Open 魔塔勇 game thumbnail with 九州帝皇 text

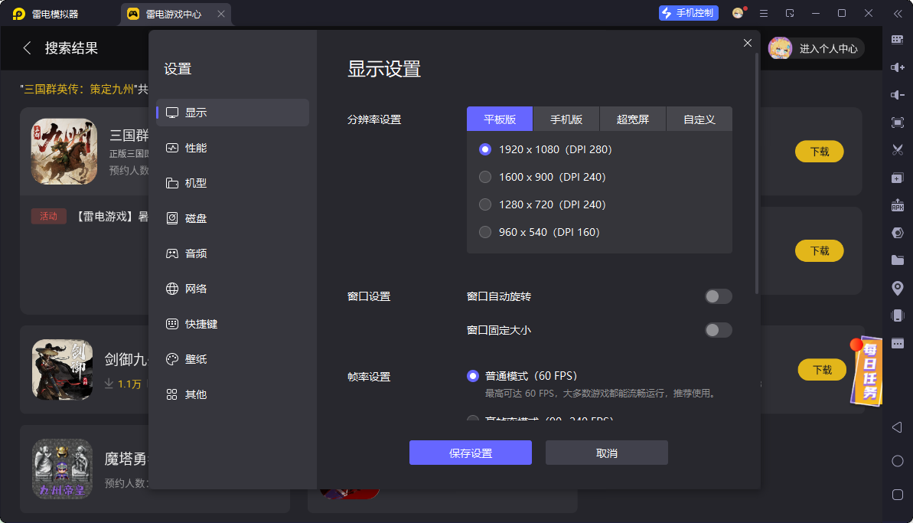click(x=62, y=469)
